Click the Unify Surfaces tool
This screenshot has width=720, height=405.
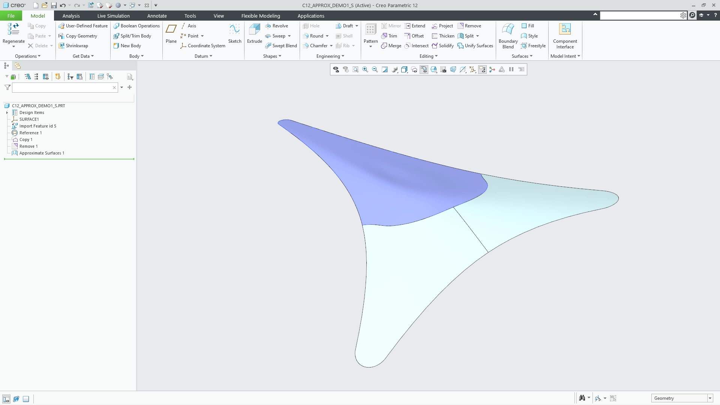pyautogui.click(x=475, y=46)
